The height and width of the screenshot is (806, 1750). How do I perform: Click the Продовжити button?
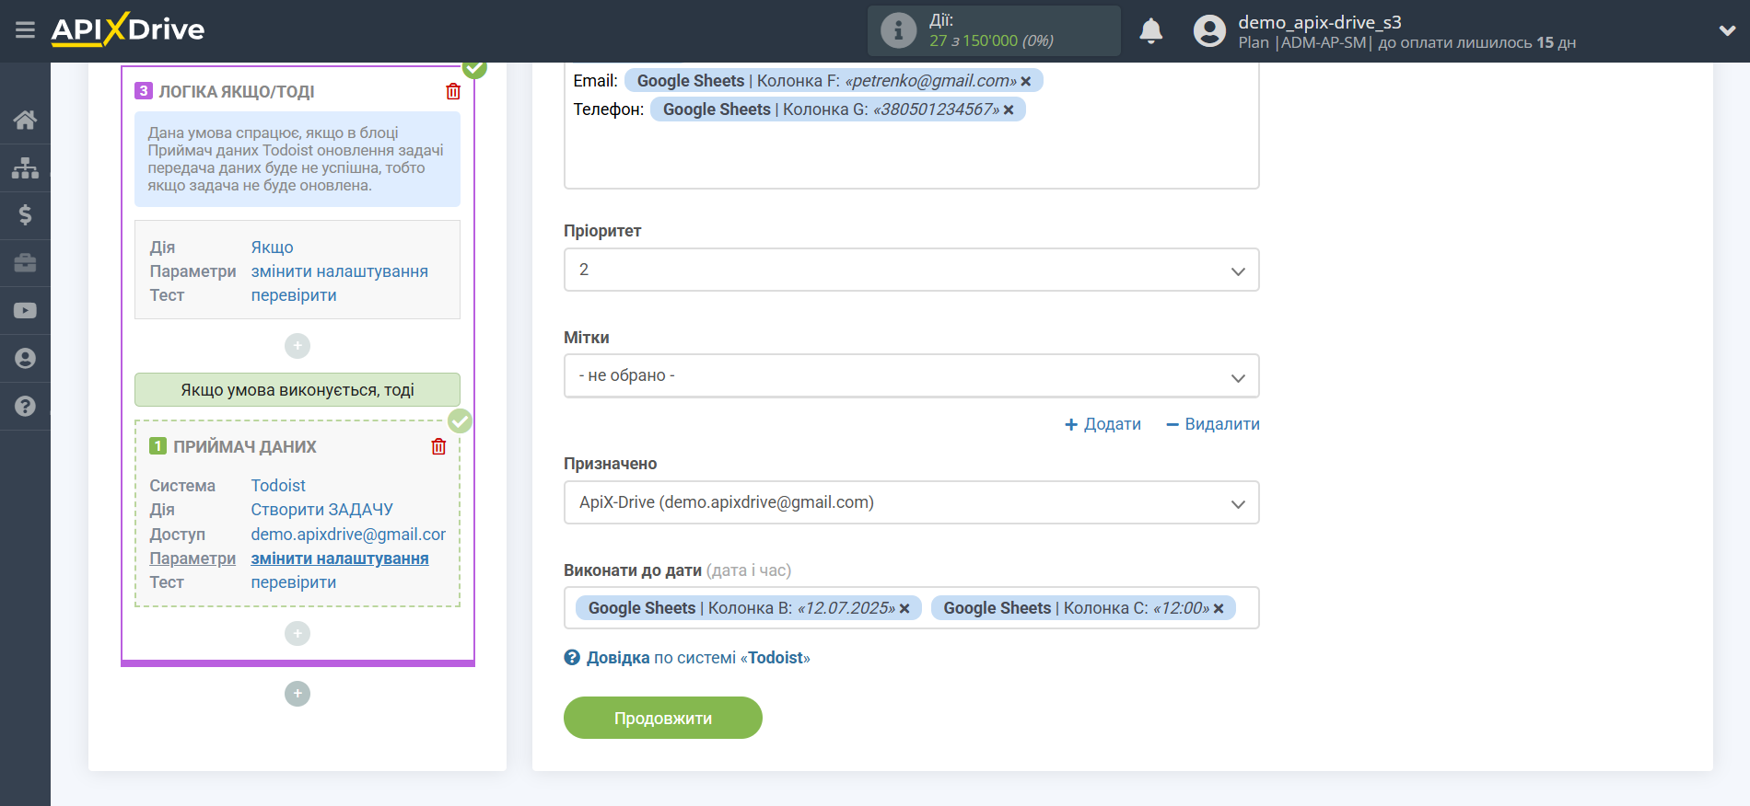coord(663,718)
